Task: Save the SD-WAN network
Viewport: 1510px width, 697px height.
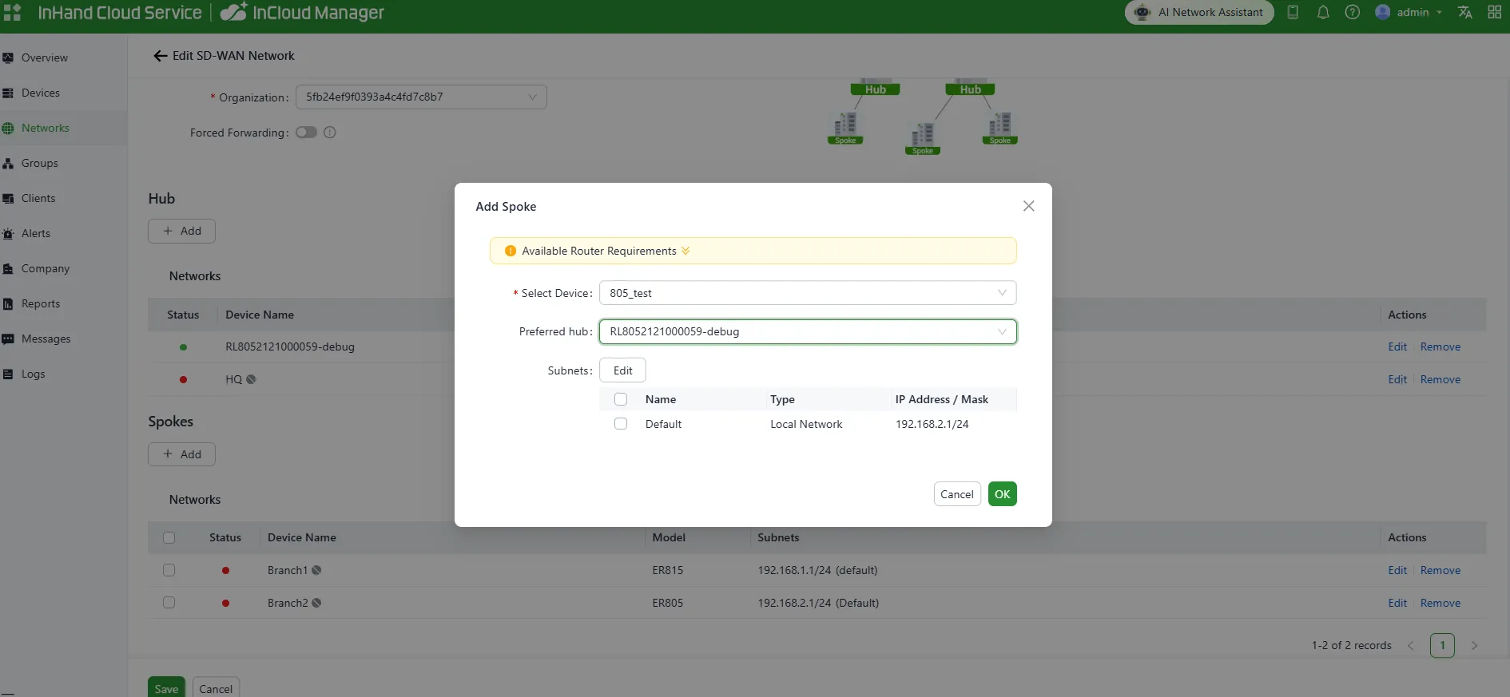Action: 166,688
